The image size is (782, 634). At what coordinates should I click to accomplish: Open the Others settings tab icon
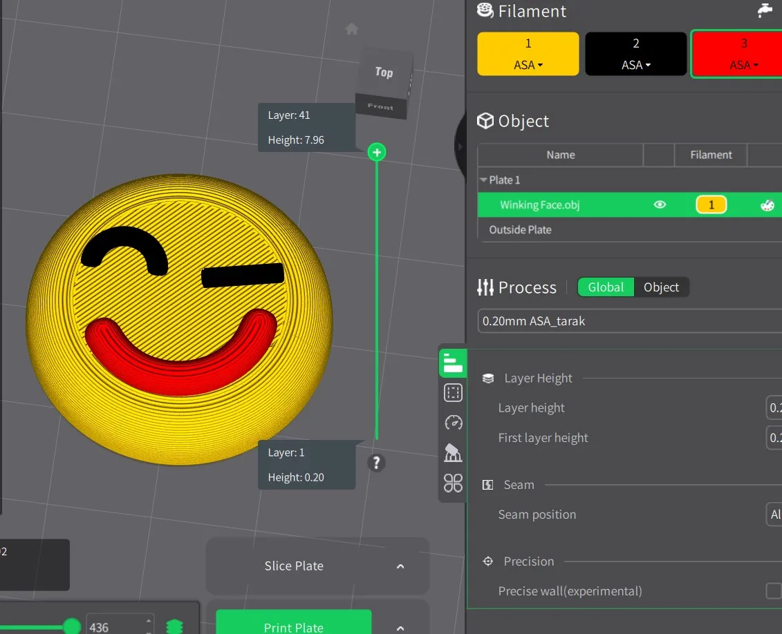tap(453, 483)
